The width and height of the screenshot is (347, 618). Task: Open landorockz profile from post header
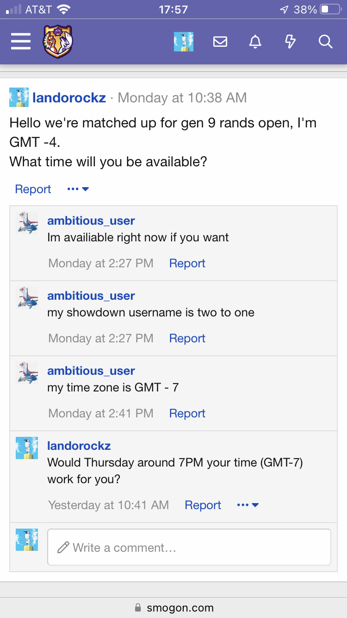(x=69, y=98)
